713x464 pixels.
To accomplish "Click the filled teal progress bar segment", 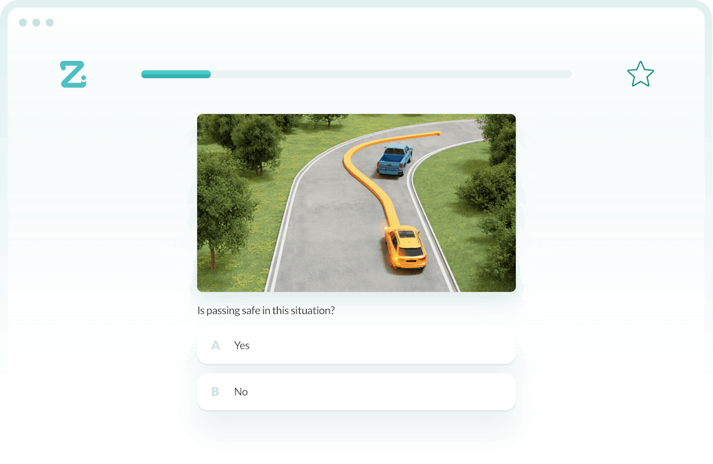I will [x=175, y=74].
